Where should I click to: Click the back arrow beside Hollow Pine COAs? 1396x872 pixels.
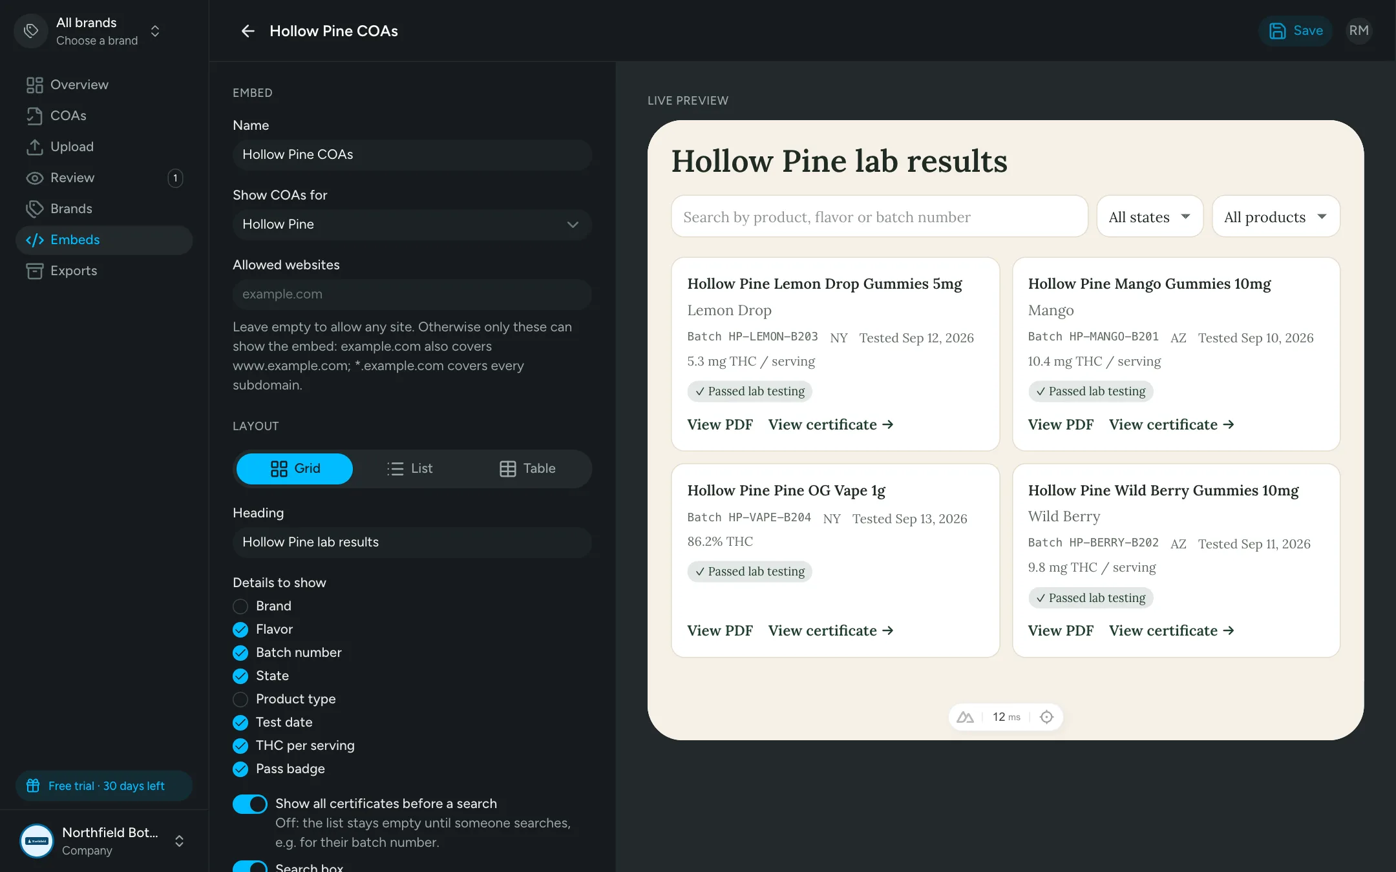coord(248,31)
